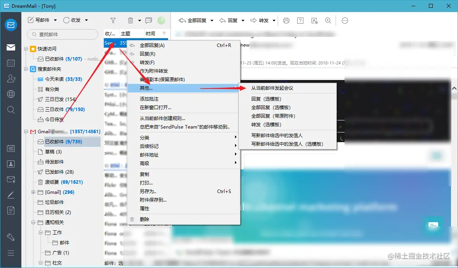The image size is (458, 268).
Task: Collapse the 搜索邮件夹 tree node
Action: coord(26,69)
